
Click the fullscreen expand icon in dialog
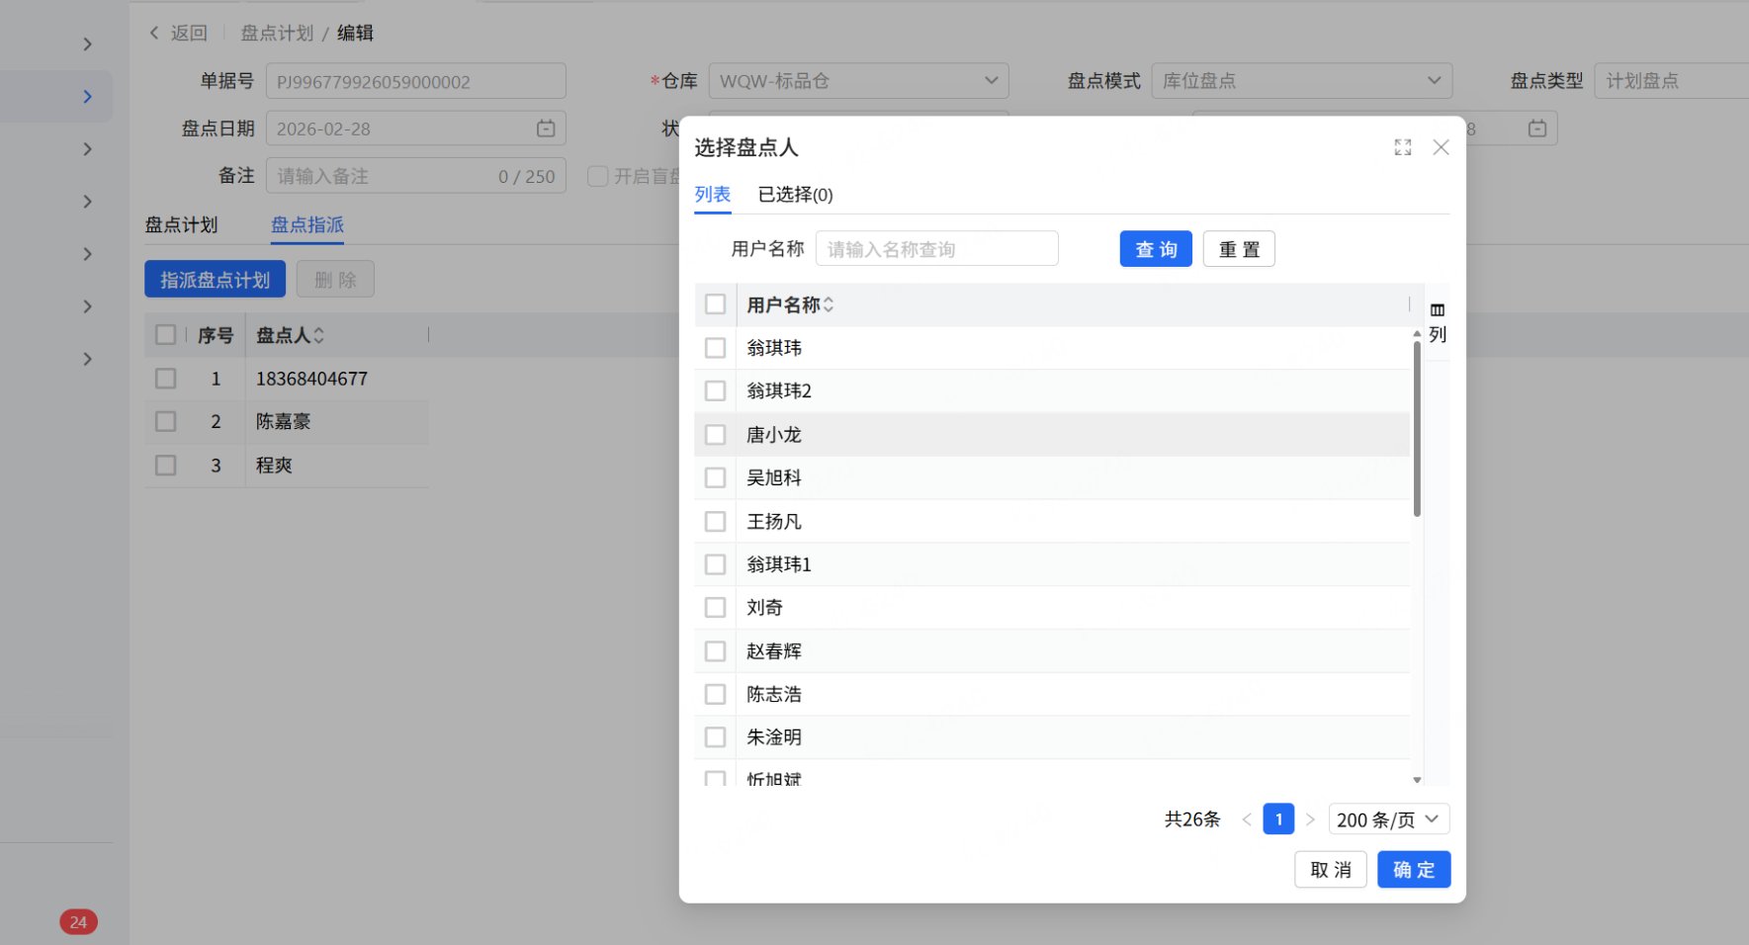[1402, 147]
